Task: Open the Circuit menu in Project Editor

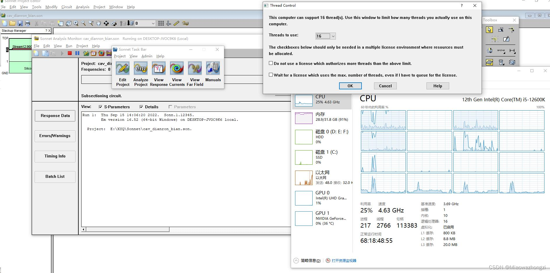Action: tap(67, 7)
